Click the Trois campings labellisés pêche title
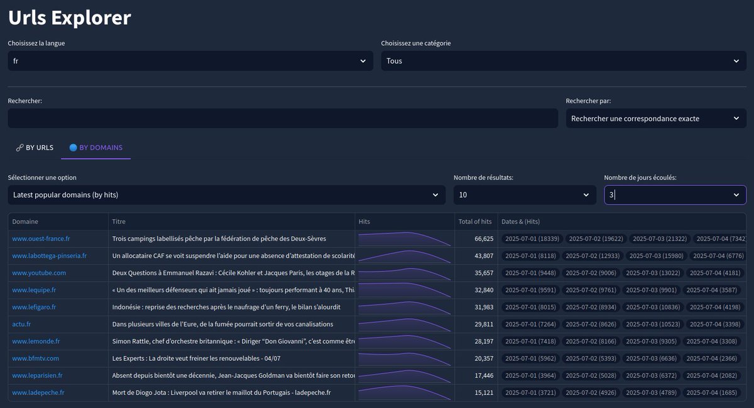This screenshot has height=408, width=754. coord(219,239)
